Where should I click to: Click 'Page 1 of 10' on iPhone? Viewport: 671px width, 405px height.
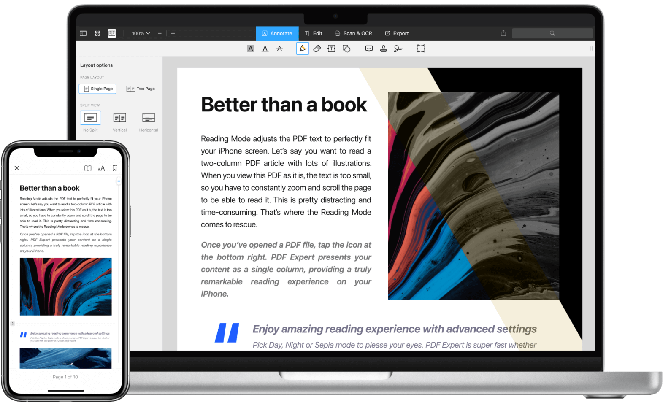65,377
